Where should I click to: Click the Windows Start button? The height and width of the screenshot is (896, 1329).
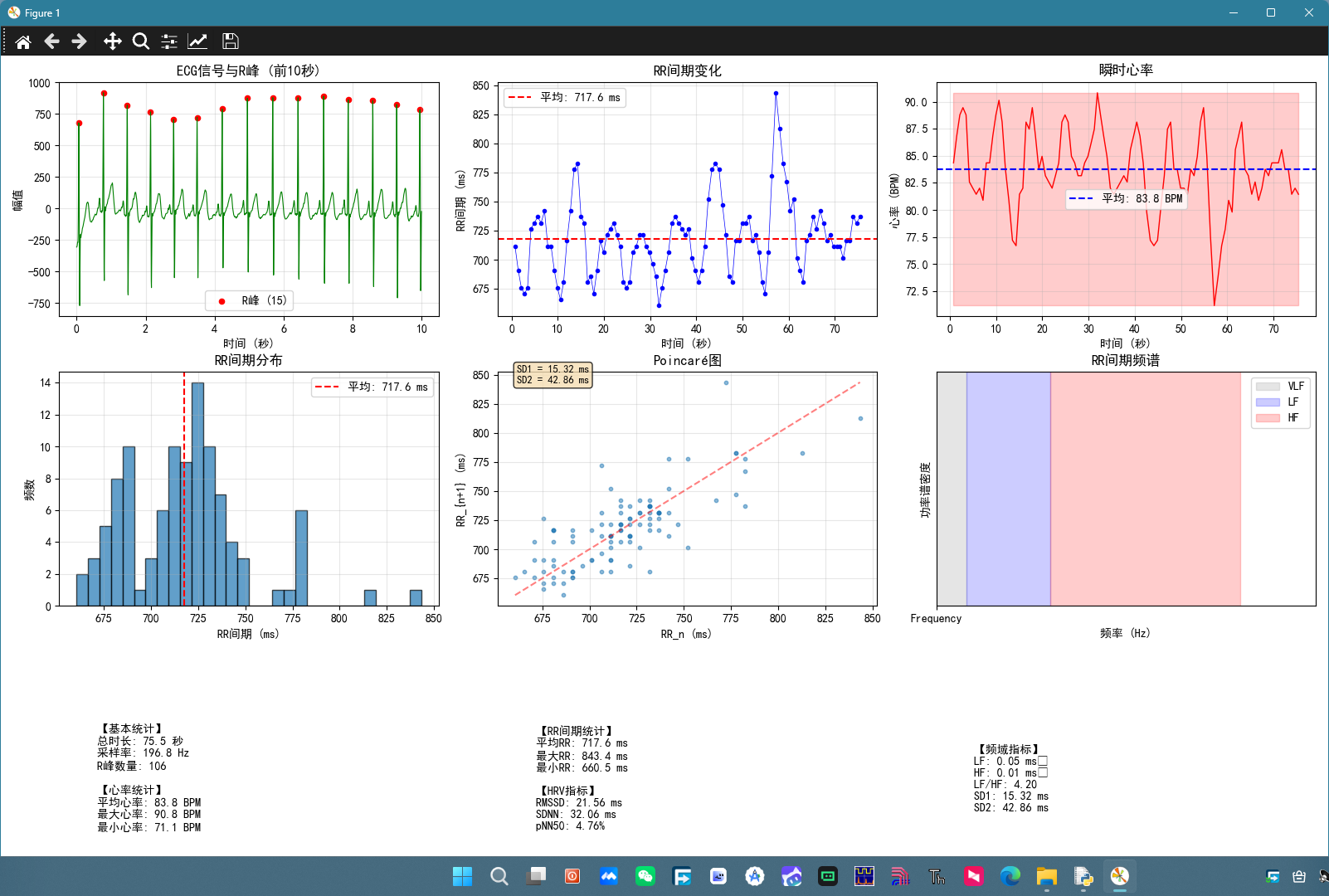point(462,876)
